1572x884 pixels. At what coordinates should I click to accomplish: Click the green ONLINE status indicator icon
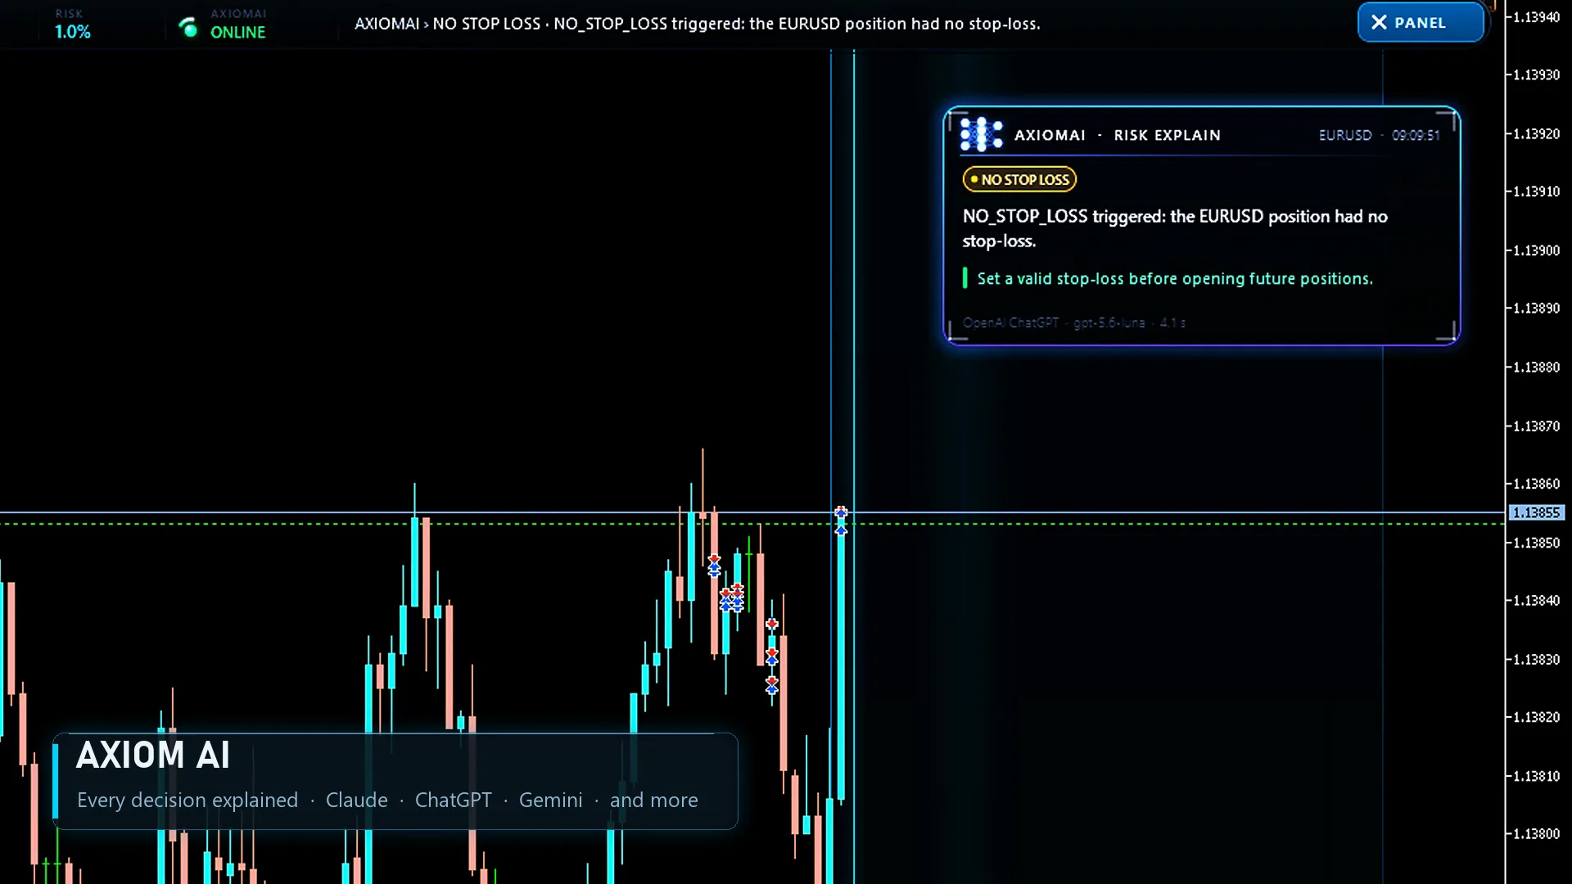tap(188, 28)
